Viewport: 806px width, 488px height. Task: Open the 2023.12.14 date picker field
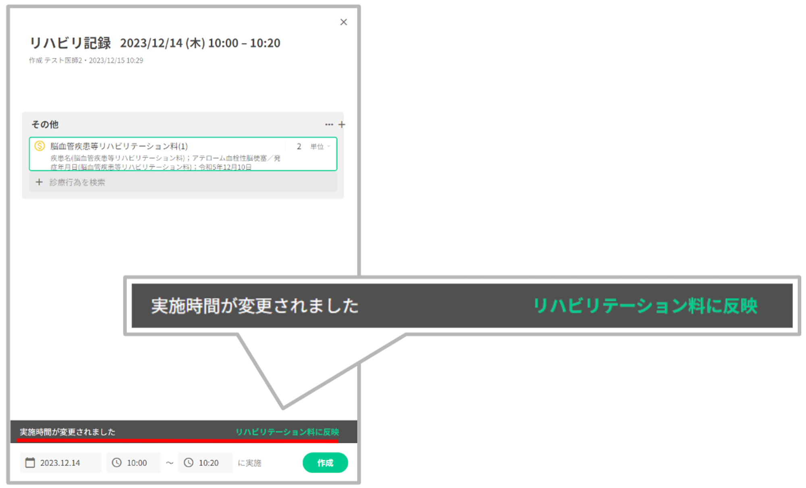(60, 463)
